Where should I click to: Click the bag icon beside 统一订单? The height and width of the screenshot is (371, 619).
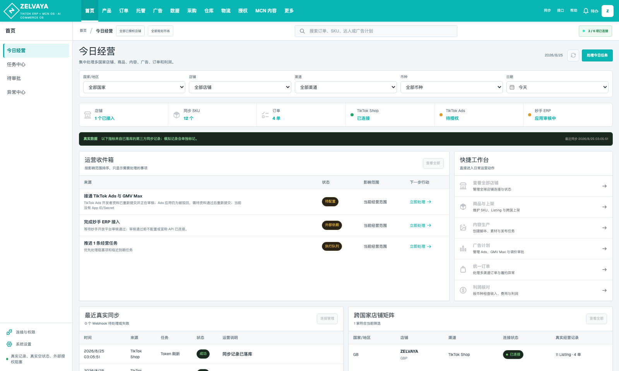coord(463,269)
